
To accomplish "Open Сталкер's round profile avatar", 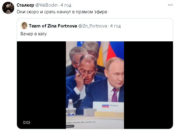I will [x=8, y=8].
